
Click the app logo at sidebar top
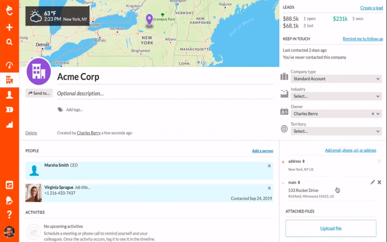click(9, 10)
